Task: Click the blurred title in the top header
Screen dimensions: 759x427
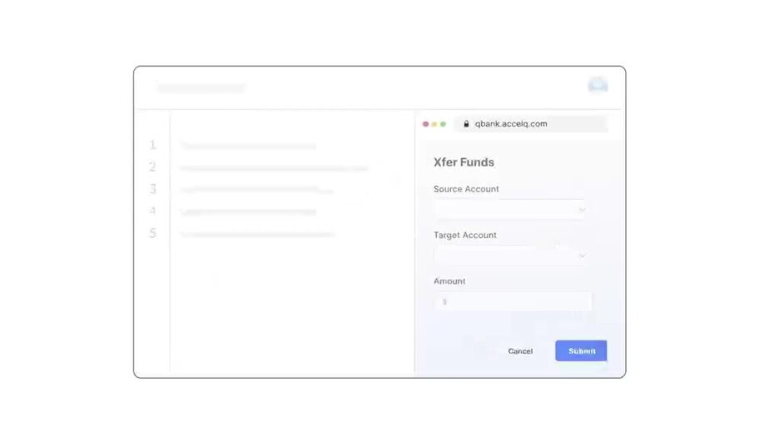Action: click(201, 87)
